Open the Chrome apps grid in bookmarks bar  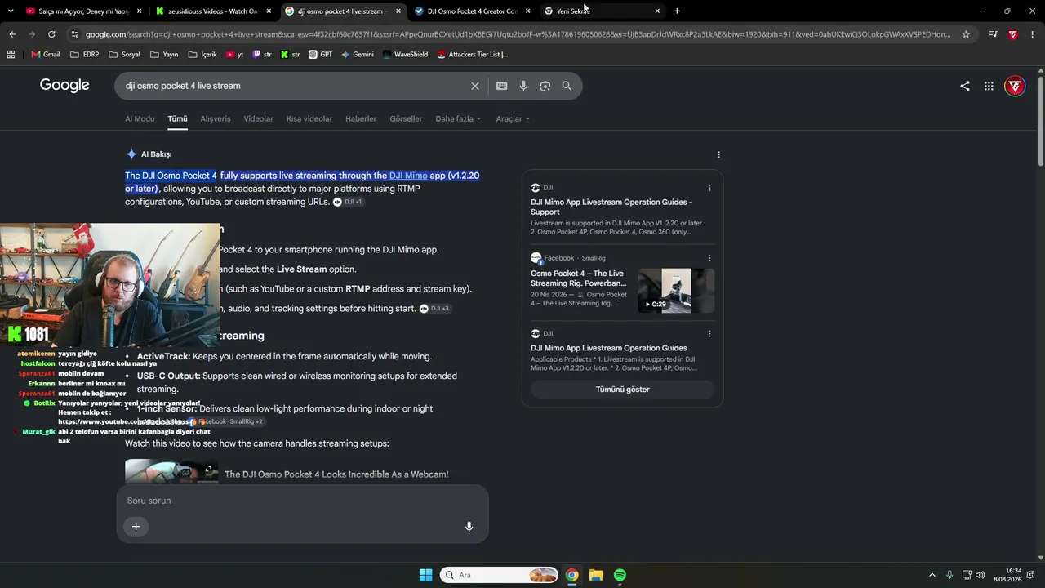11,55
